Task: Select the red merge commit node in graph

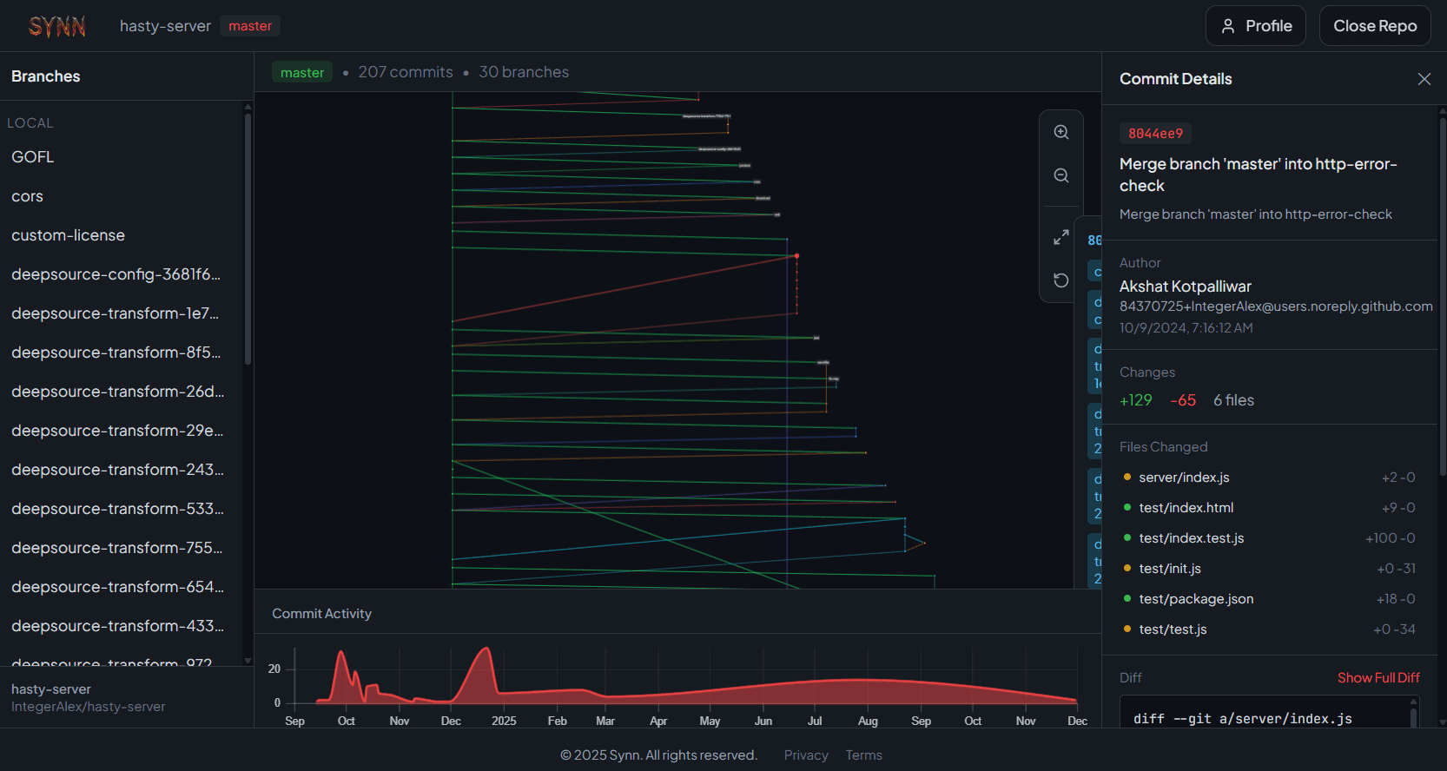Action: [x=796, y=256]
